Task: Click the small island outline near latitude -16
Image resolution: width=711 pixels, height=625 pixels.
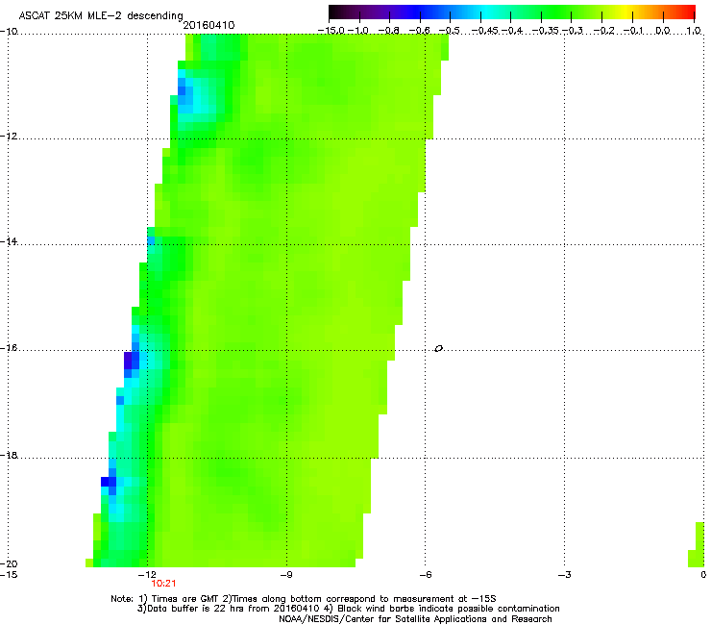Action: pos(438,349)
